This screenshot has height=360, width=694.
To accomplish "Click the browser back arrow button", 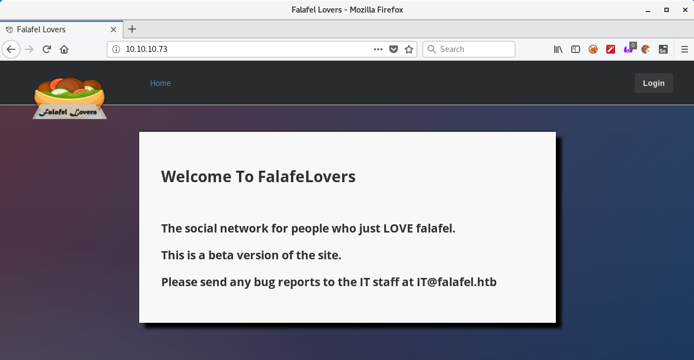I will tap(11, 49).
